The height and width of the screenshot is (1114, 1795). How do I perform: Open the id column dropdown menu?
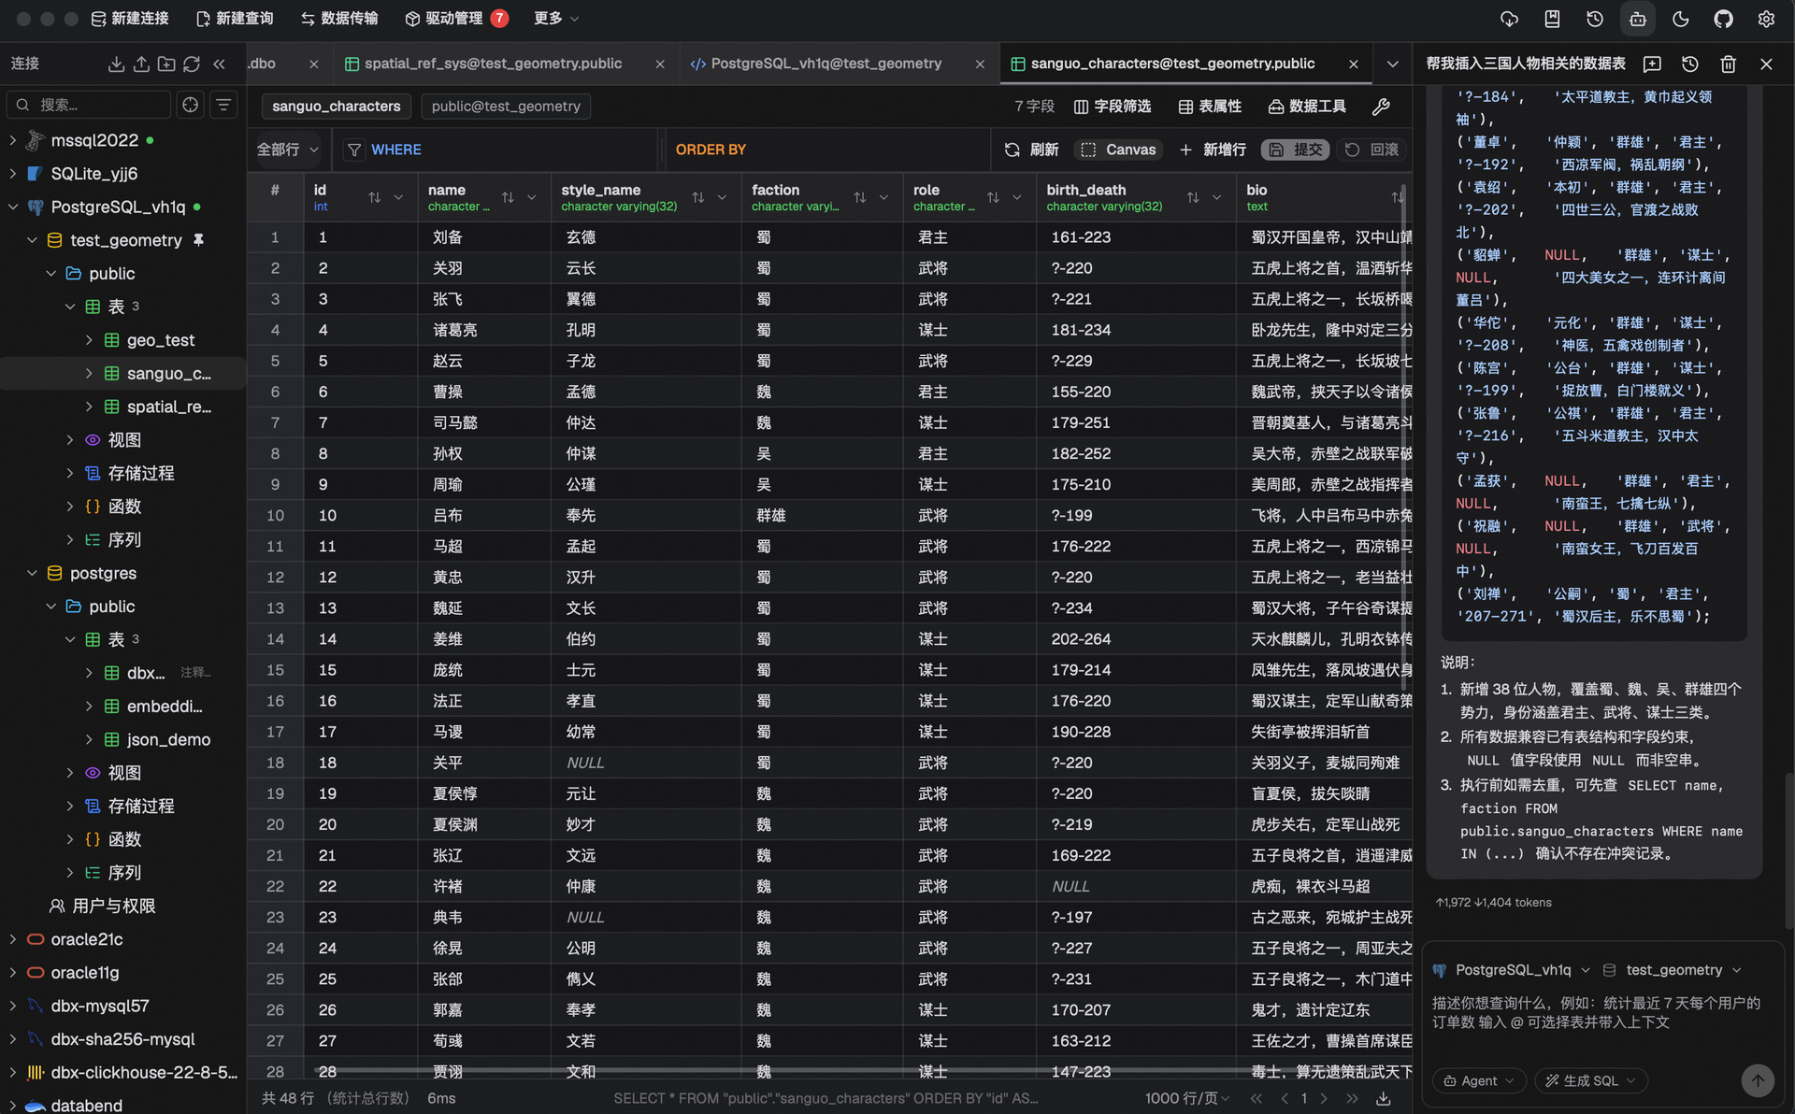tap(398, 197)
